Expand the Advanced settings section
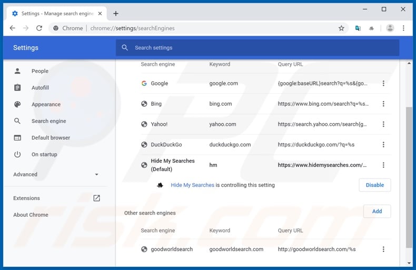 [56, 174]
